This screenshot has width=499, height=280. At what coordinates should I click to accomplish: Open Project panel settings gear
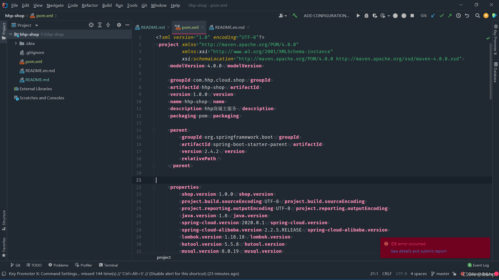119,25
